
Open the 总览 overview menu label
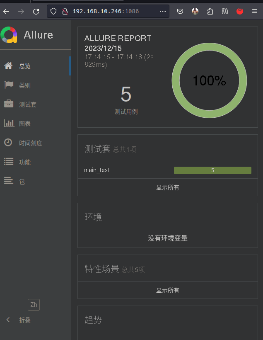(25, 66)
